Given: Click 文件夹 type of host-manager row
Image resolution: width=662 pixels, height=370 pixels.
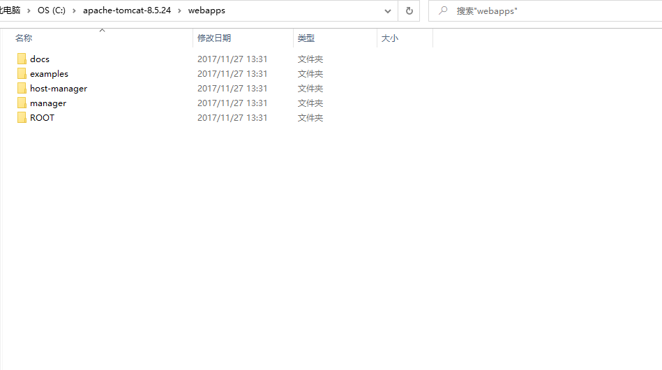Looking at the screenshot, I should point(310,88).
